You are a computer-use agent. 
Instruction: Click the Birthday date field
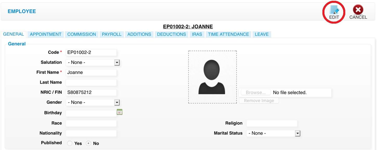[x=91, y=113]
